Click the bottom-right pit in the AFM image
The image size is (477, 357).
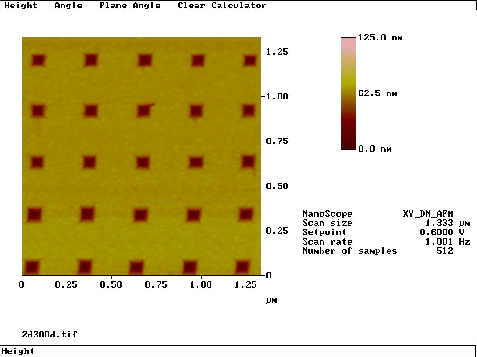point(242,267)
